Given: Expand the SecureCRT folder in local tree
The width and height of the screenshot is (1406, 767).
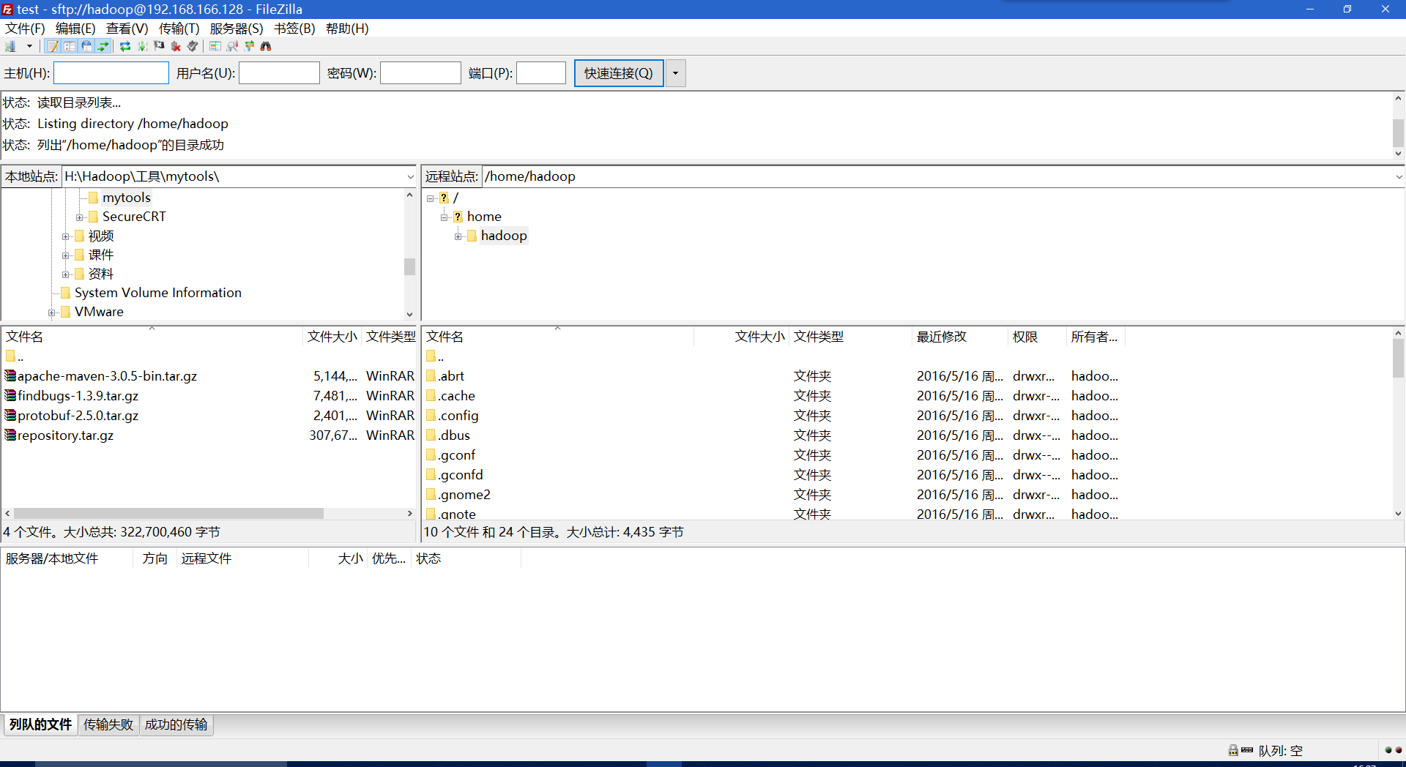Looking at the screenshot, I should coord(80,217).
